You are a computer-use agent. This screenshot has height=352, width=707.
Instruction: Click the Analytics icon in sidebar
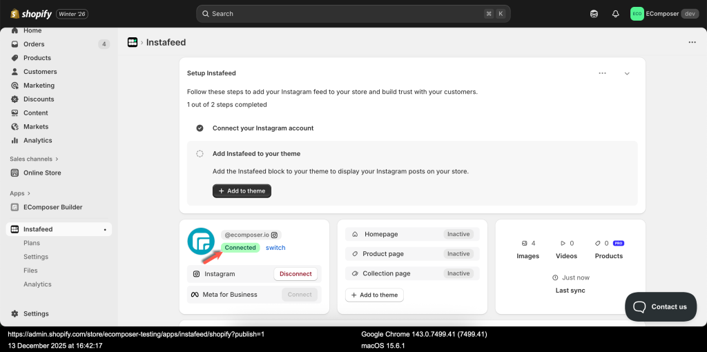tap(15, 140)
